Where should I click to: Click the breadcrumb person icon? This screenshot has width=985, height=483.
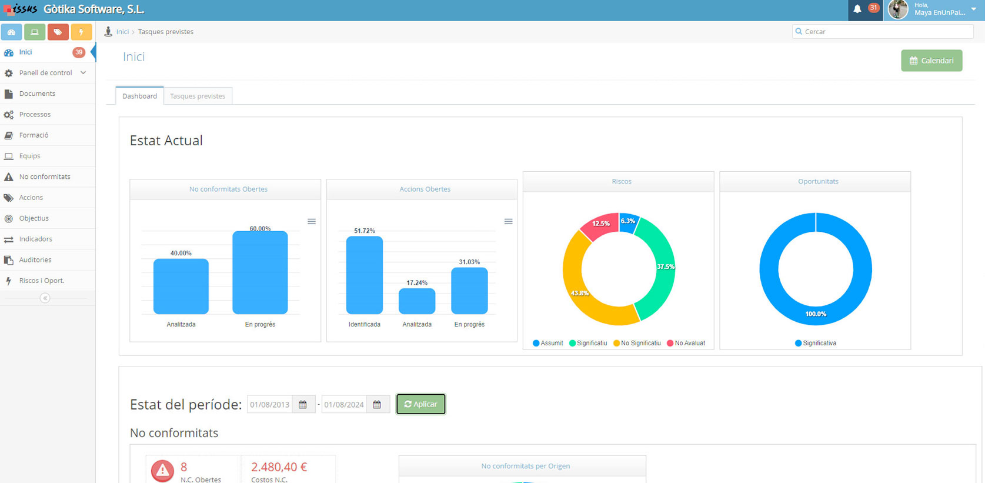point(108,32)
